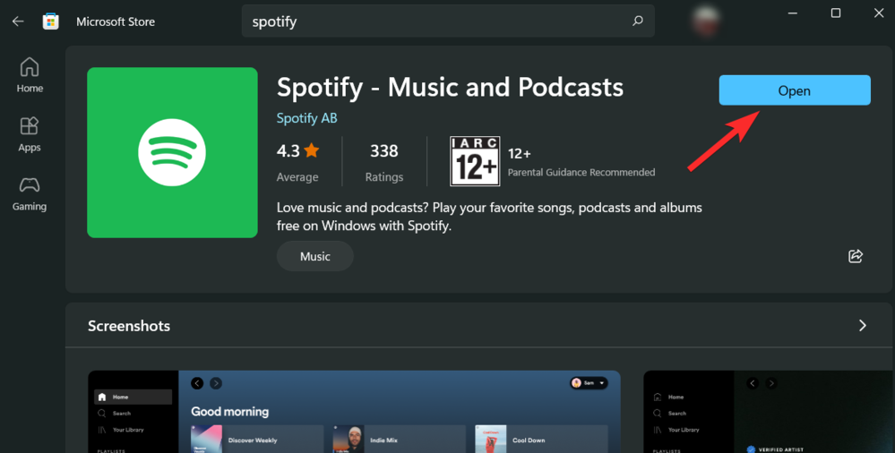The image size is (895, 453).
Task: Click the 4.3 Average rating
Action: 298,162
